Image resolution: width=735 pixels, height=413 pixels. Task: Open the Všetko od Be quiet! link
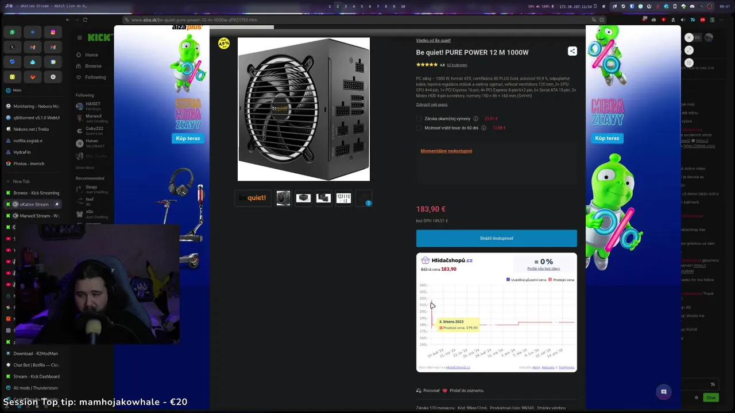(x=433, y=40)
